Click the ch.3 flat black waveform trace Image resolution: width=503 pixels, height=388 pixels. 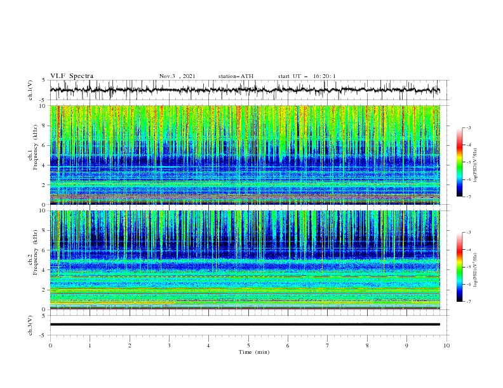pyautogui.click(x=245, y=325)
